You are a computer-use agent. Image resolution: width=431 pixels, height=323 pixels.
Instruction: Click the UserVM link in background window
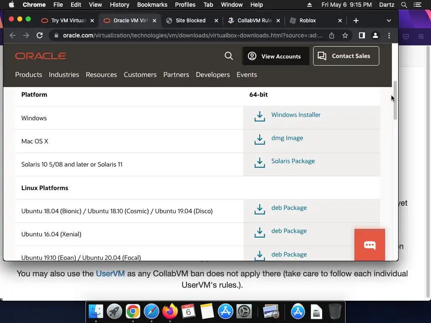110,273
